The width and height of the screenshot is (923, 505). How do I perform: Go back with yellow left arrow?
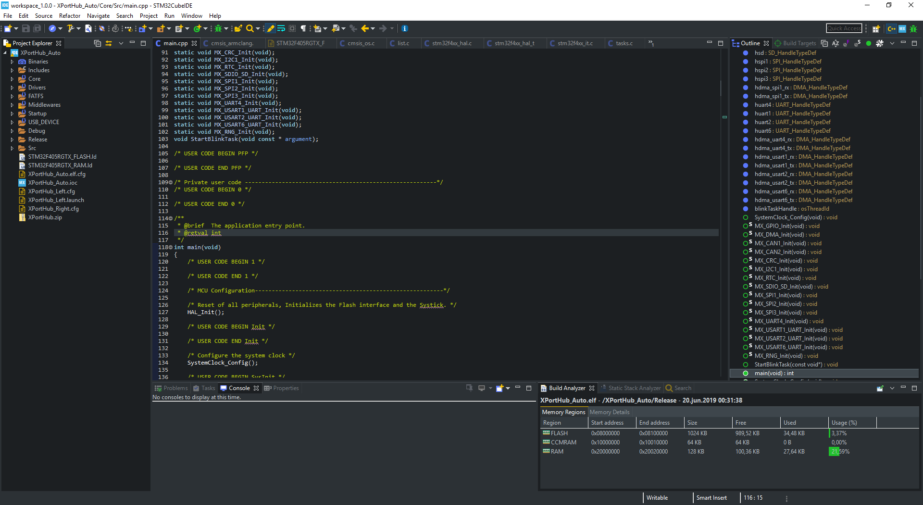pyautogui.click(x=365, y=29)
